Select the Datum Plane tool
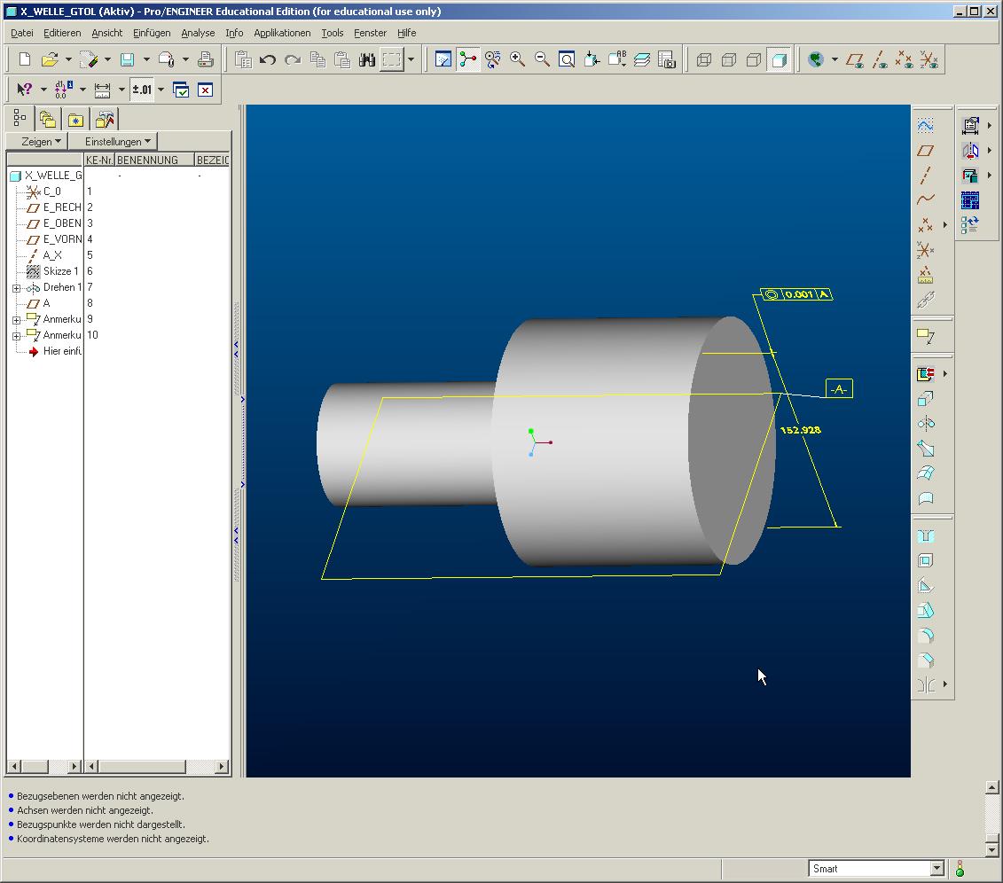 pos(926,151)
